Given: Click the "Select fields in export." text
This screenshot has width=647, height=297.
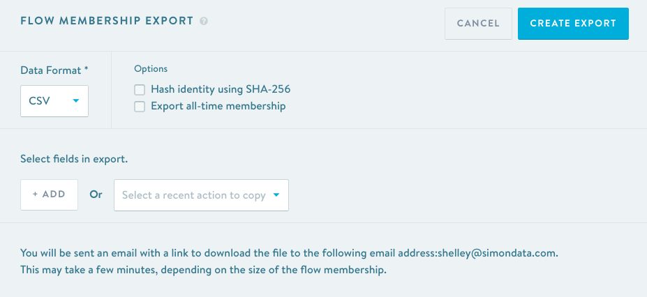Looking at the screenshot, I should (74, 159).
